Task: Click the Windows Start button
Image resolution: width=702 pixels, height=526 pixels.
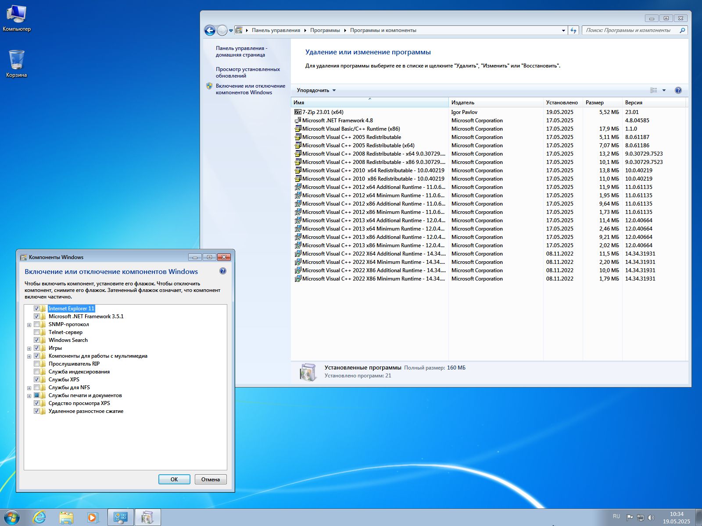Action: (x=11, y=518)
